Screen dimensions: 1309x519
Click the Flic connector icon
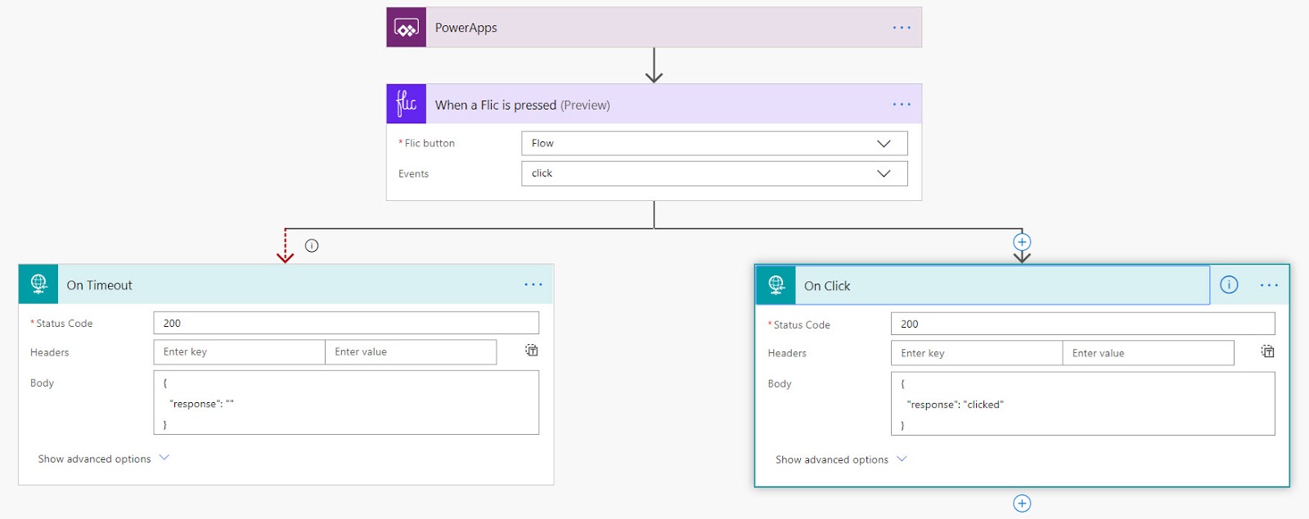[x=406, y=104]
